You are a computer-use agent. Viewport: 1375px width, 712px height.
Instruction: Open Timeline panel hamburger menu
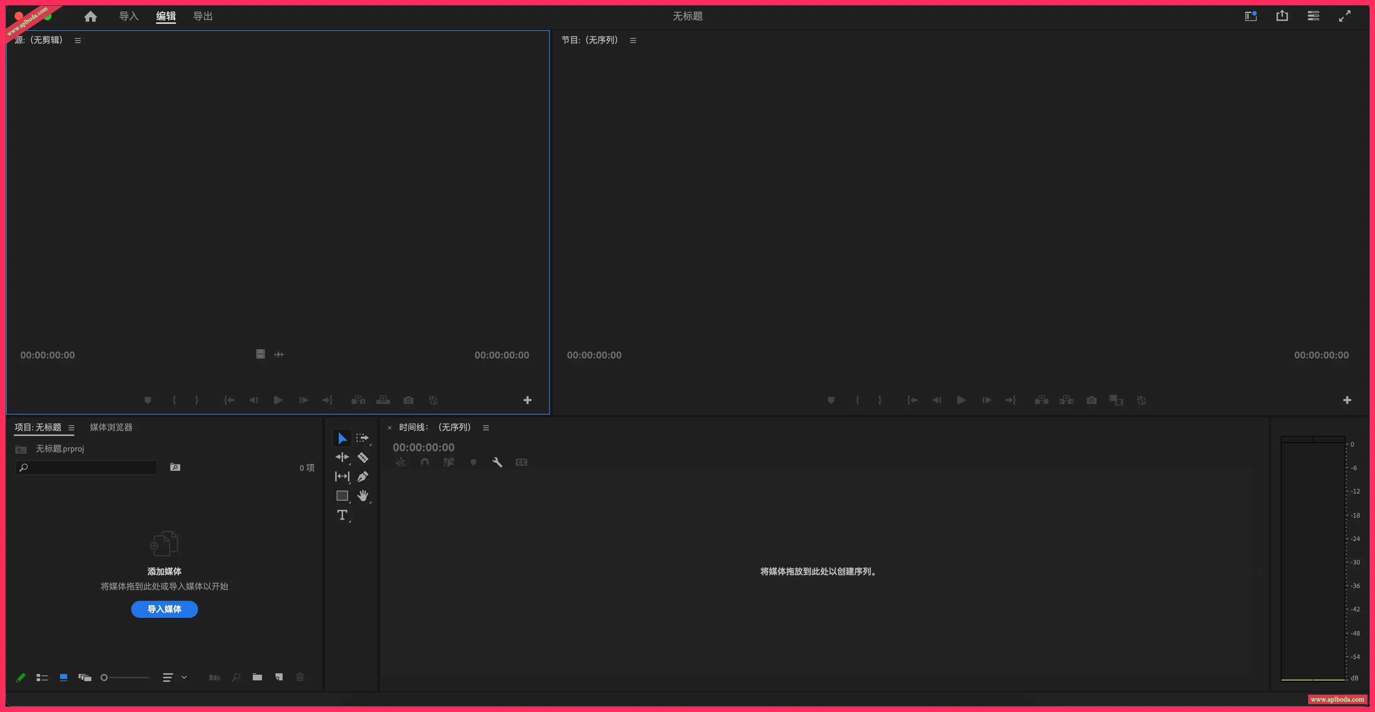coord(486,428)
